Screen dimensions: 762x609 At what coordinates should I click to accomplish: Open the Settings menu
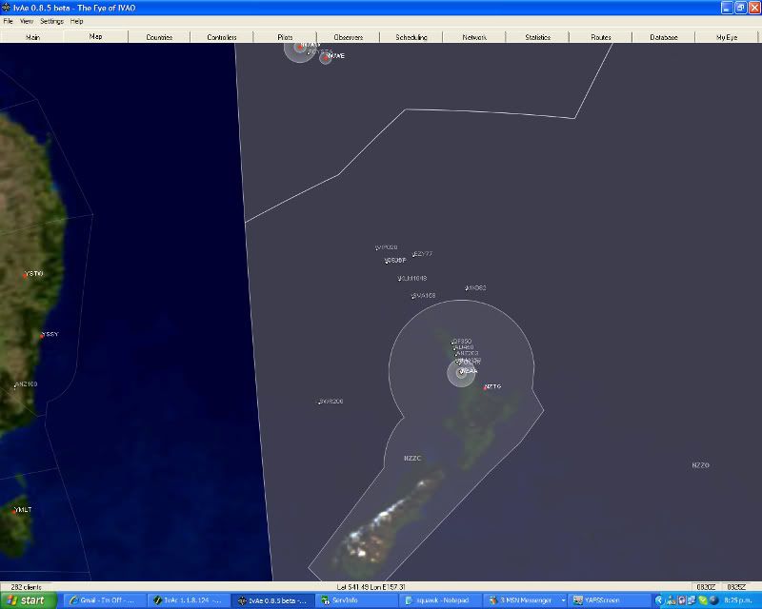(51, 21)
